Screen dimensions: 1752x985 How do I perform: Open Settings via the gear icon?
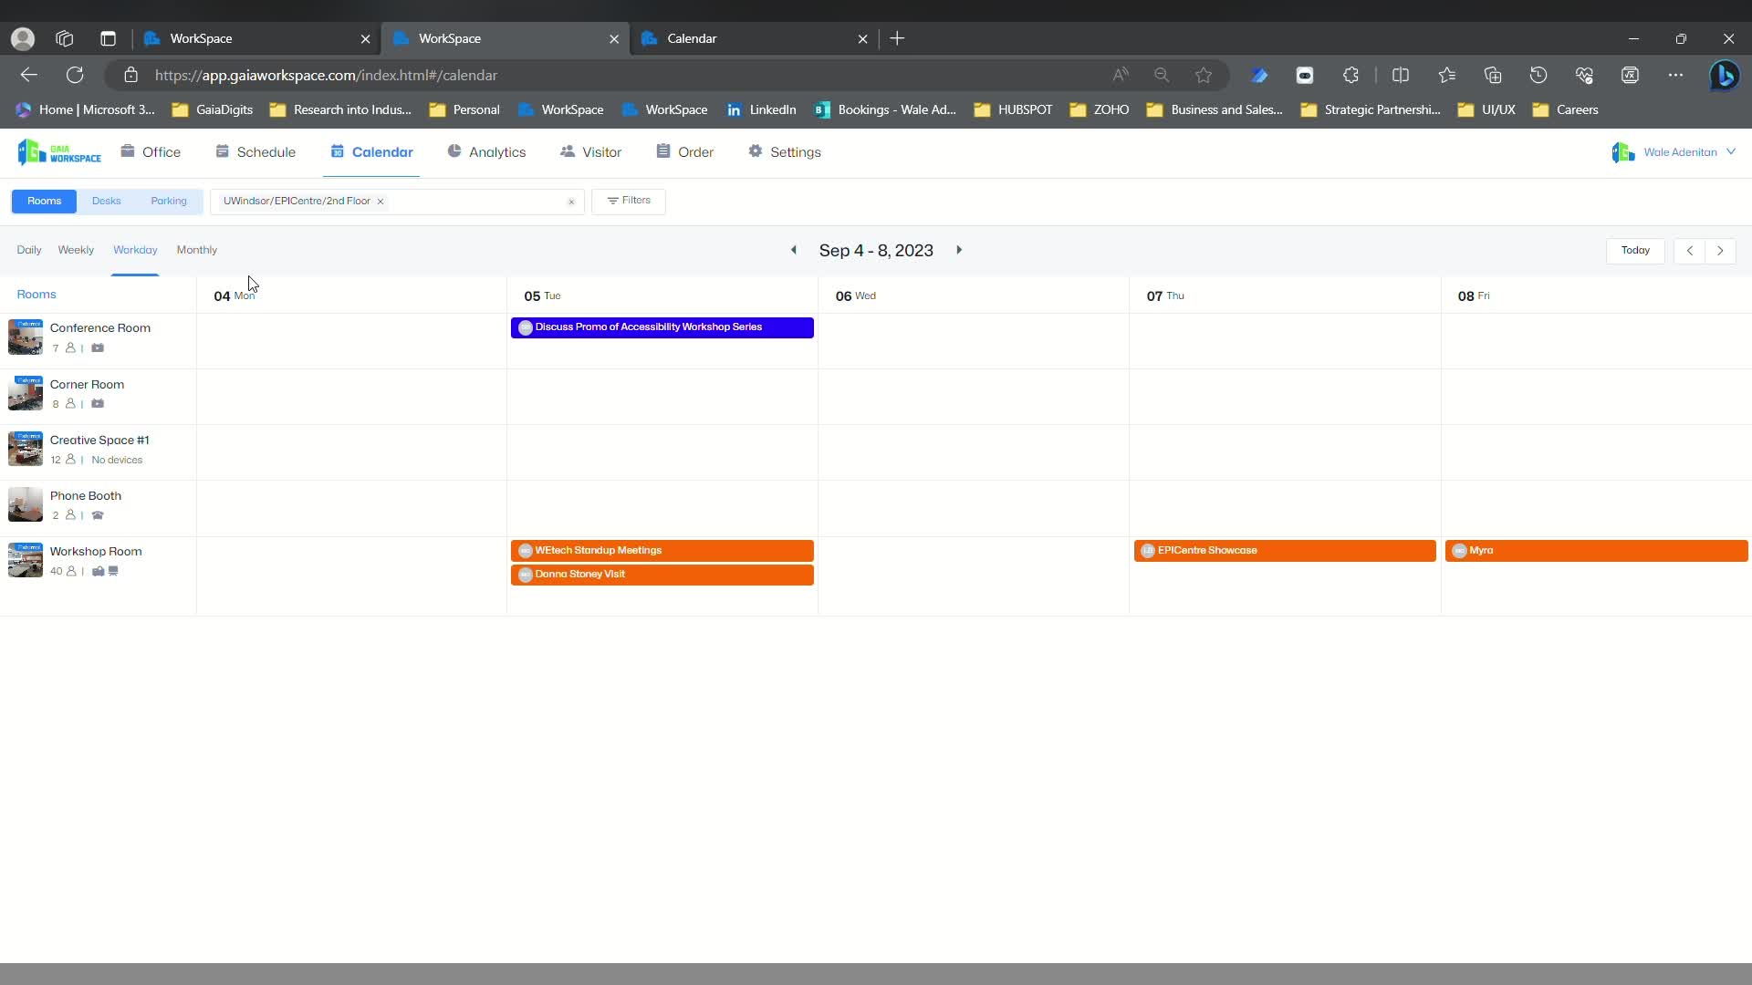tap(756, 151)
